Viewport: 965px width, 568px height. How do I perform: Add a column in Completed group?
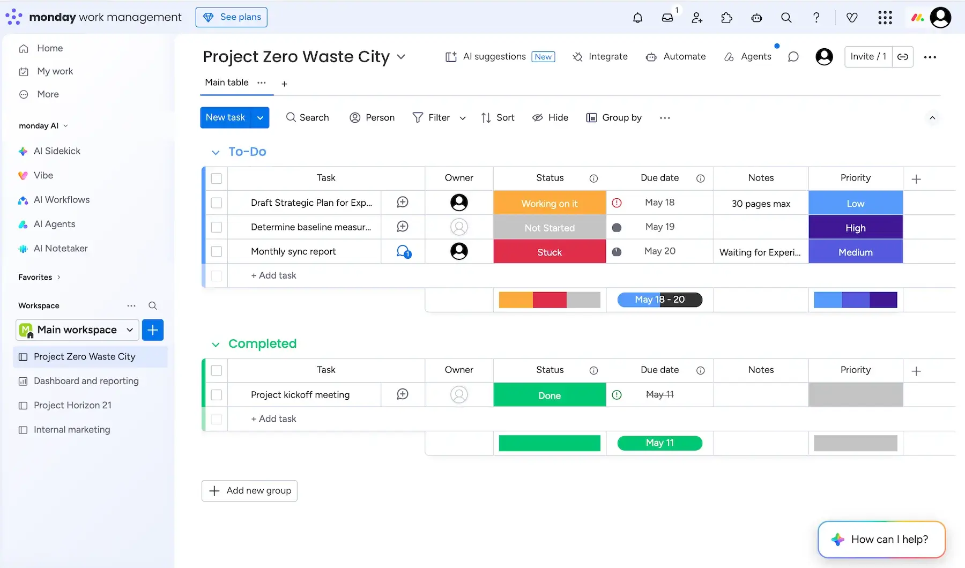(x=916, y=371)
